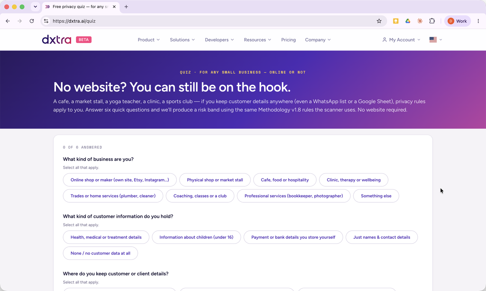Open a new browser tab
Screen dimensions: 486x291
pyautogui.click(x=126, y=7)
